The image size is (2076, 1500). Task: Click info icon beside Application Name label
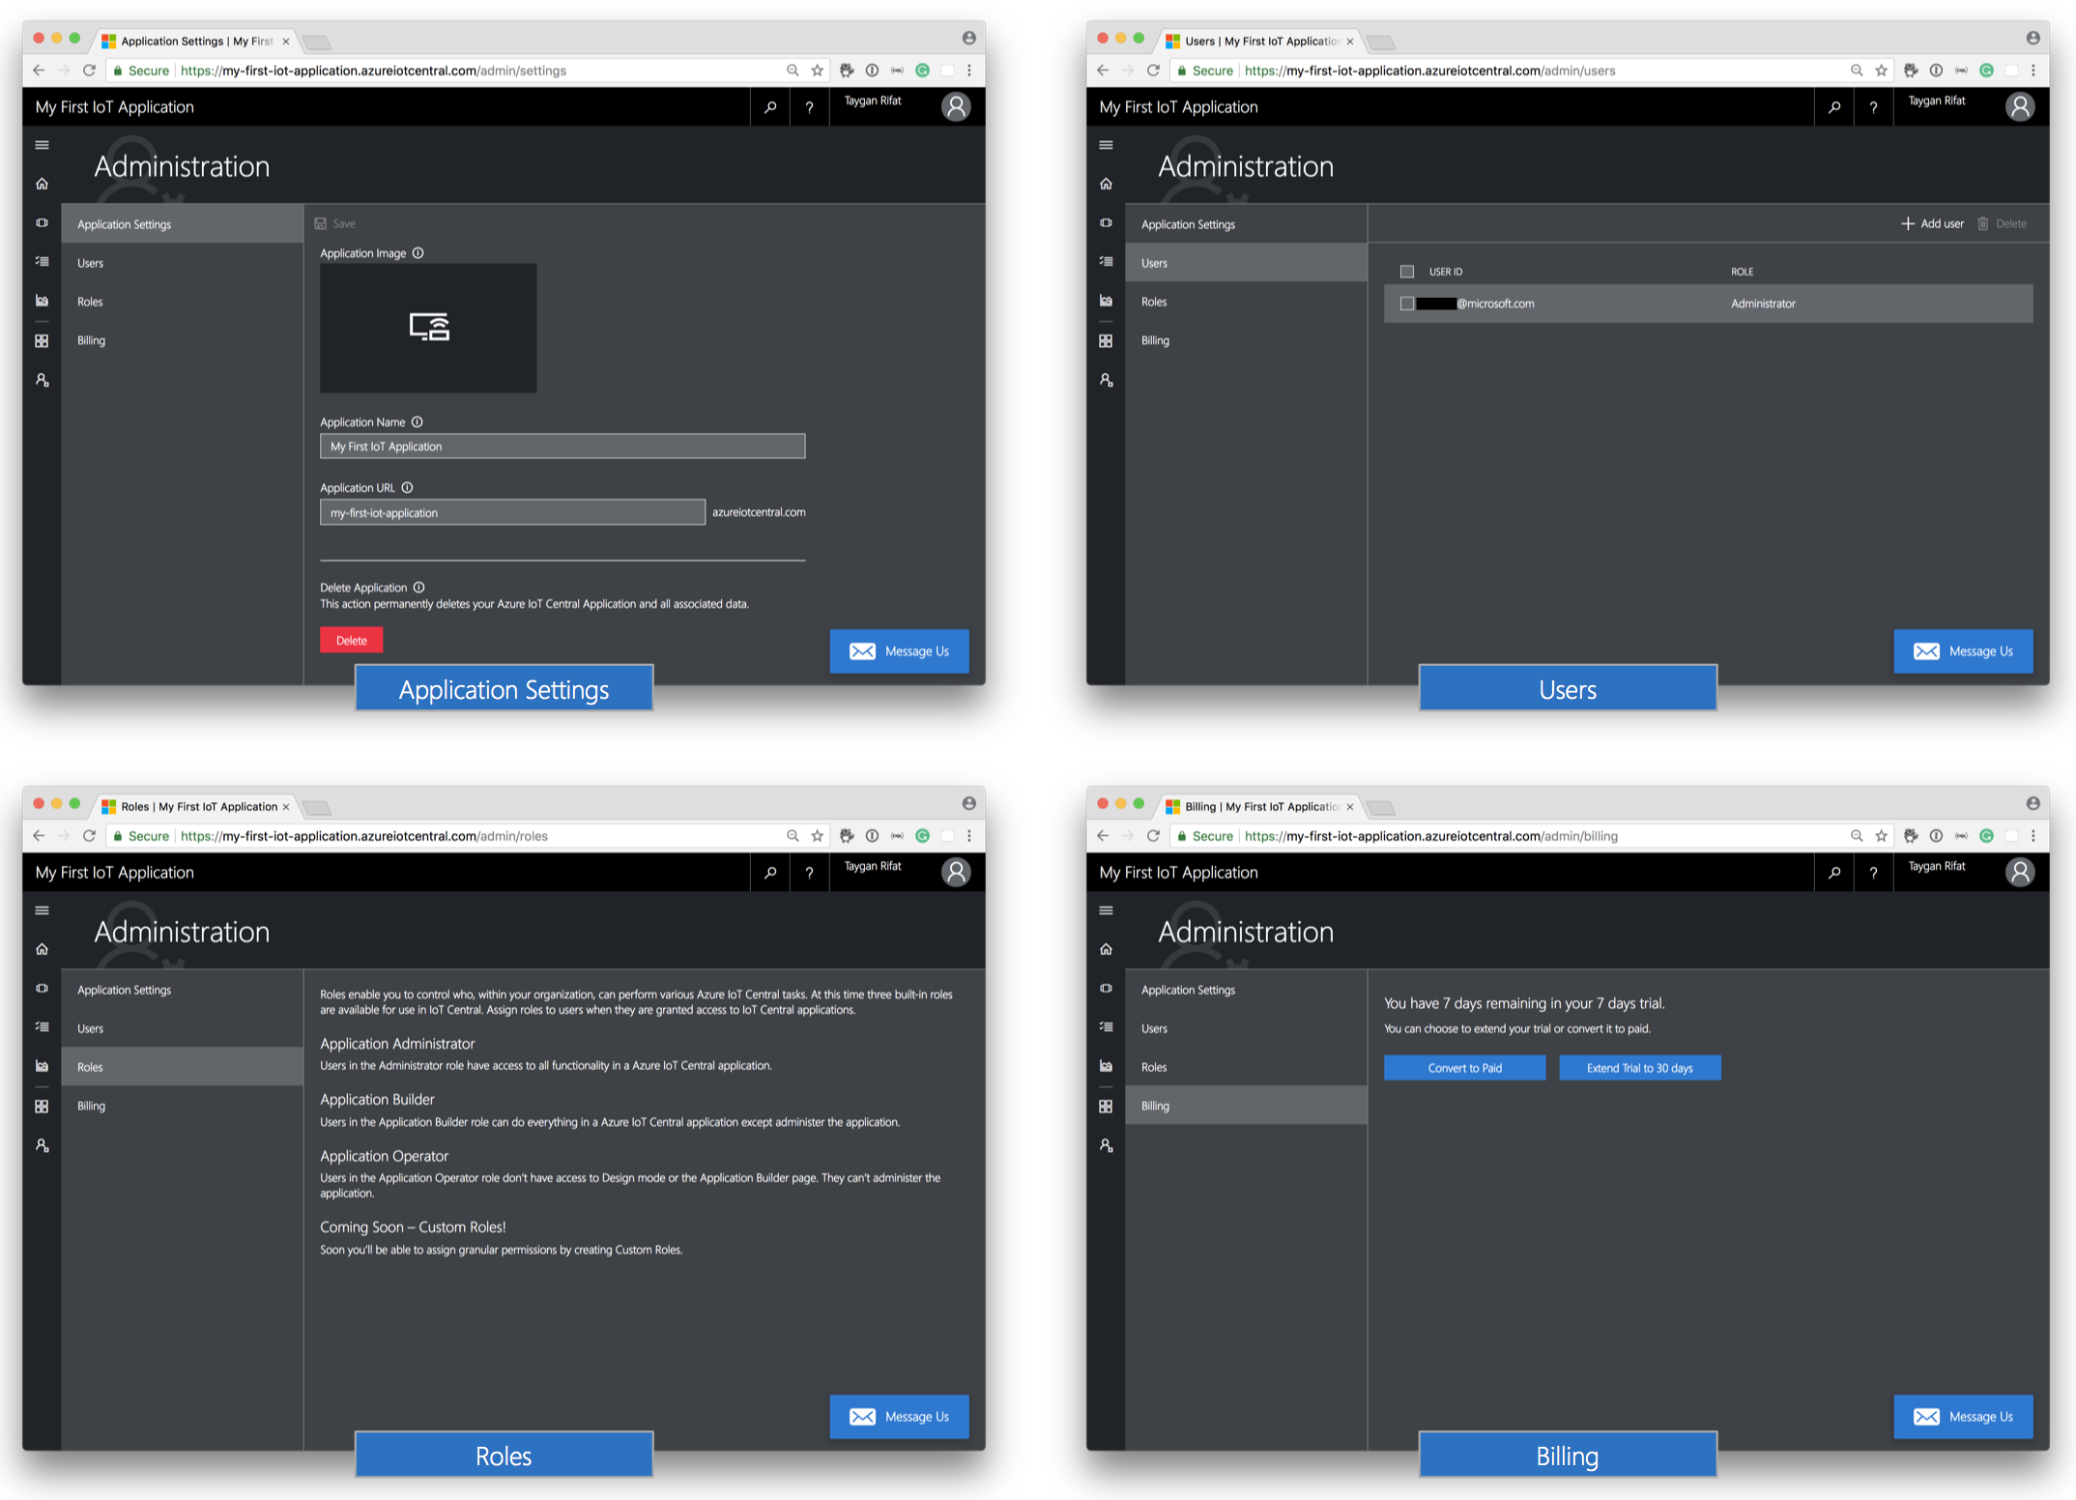point(418,422)
